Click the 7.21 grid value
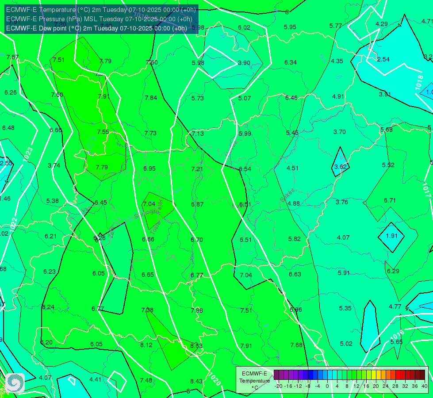Viewport: 433px width, 398px height. pos(197,169)
